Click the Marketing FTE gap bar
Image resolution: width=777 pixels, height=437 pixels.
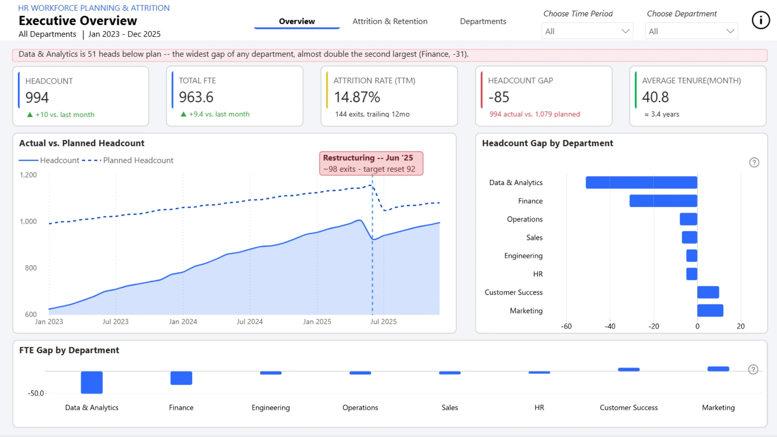pyautogui.click(x=718, y=369)
